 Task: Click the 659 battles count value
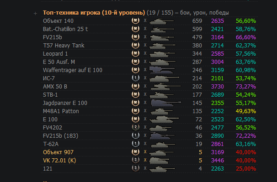(x=197, y=21)
